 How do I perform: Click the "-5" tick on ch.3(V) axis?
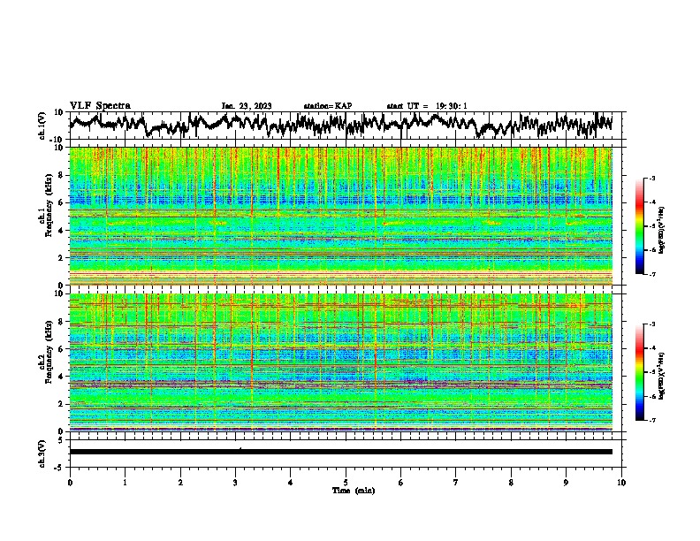click(x=60, y=468)
